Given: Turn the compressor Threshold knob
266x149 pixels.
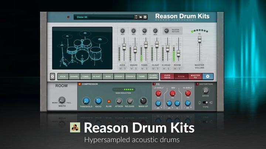Looking at the screenshot, I should coord(86,101).
